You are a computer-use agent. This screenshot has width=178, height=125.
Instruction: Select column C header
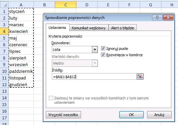pos(66,5)
